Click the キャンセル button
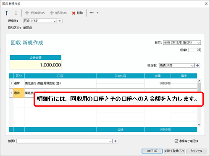The image size is (210, 156). [x=197, y=151]
